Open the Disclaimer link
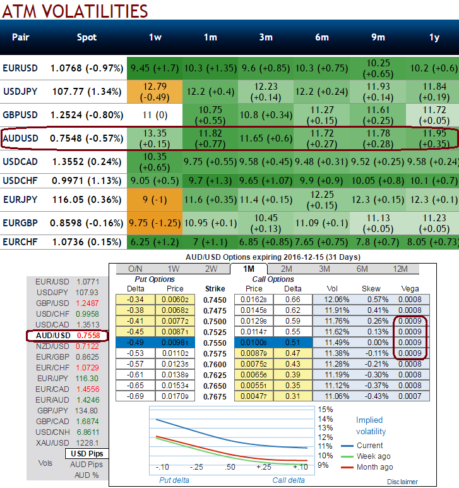The image size is (459, 488). click(x=402, y=482)
